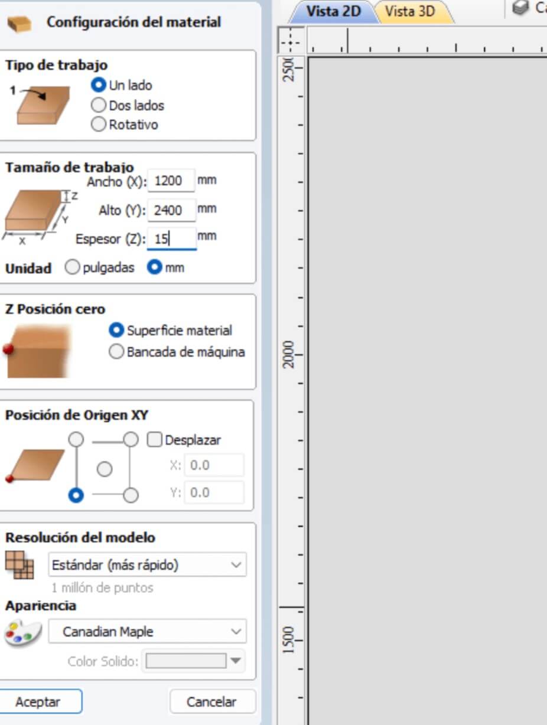Select the Vista 2D tab
547x725 pixels.
click(x=334, y=11)
